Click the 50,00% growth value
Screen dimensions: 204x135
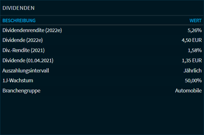click(x=193, y=80)
